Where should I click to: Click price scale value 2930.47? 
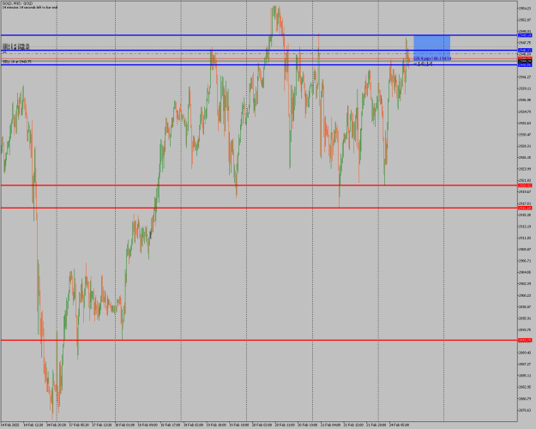(525, 135)
